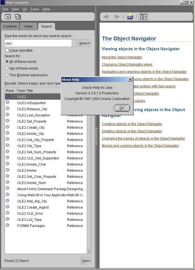Click OK in About Help dialog

click(x=122, y=108)
